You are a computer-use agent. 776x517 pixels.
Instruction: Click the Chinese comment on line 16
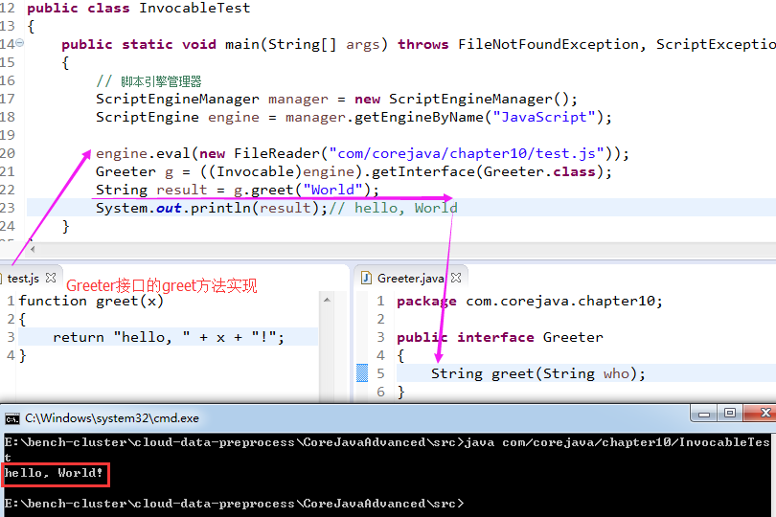pyautogui.click(x=148, y=81)
